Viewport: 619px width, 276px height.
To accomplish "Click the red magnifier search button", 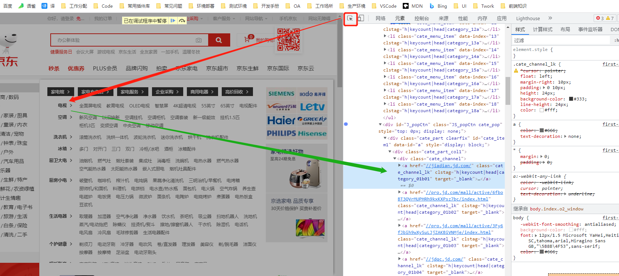I will [x=219, y=40].
